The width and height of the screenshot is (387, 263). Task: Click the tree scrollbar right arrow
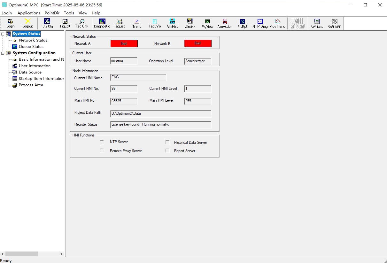point(61,254)
